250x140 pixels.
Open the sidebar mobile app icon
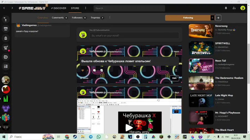tap(6, 57)
